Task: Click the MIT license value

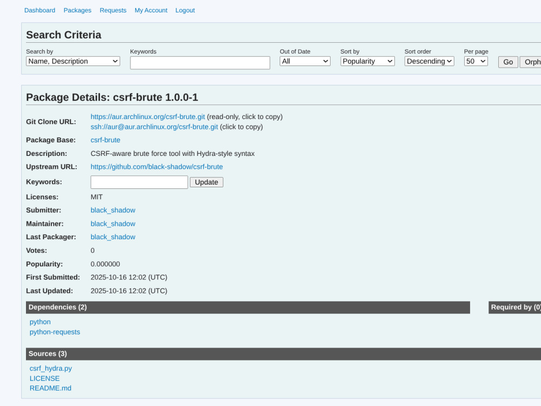Action: [x=97, y=197]
